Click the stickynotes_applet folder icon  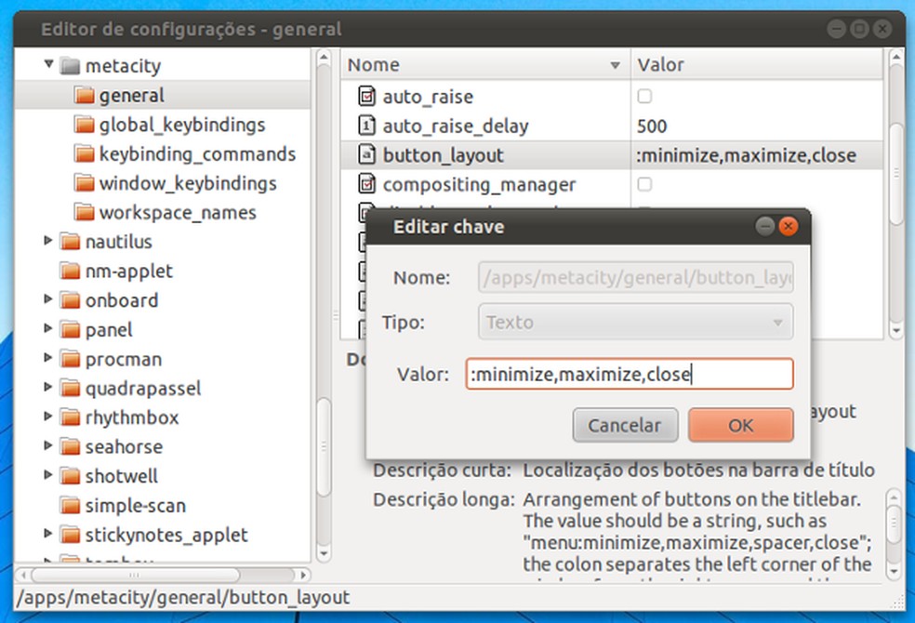pos(70,535)
